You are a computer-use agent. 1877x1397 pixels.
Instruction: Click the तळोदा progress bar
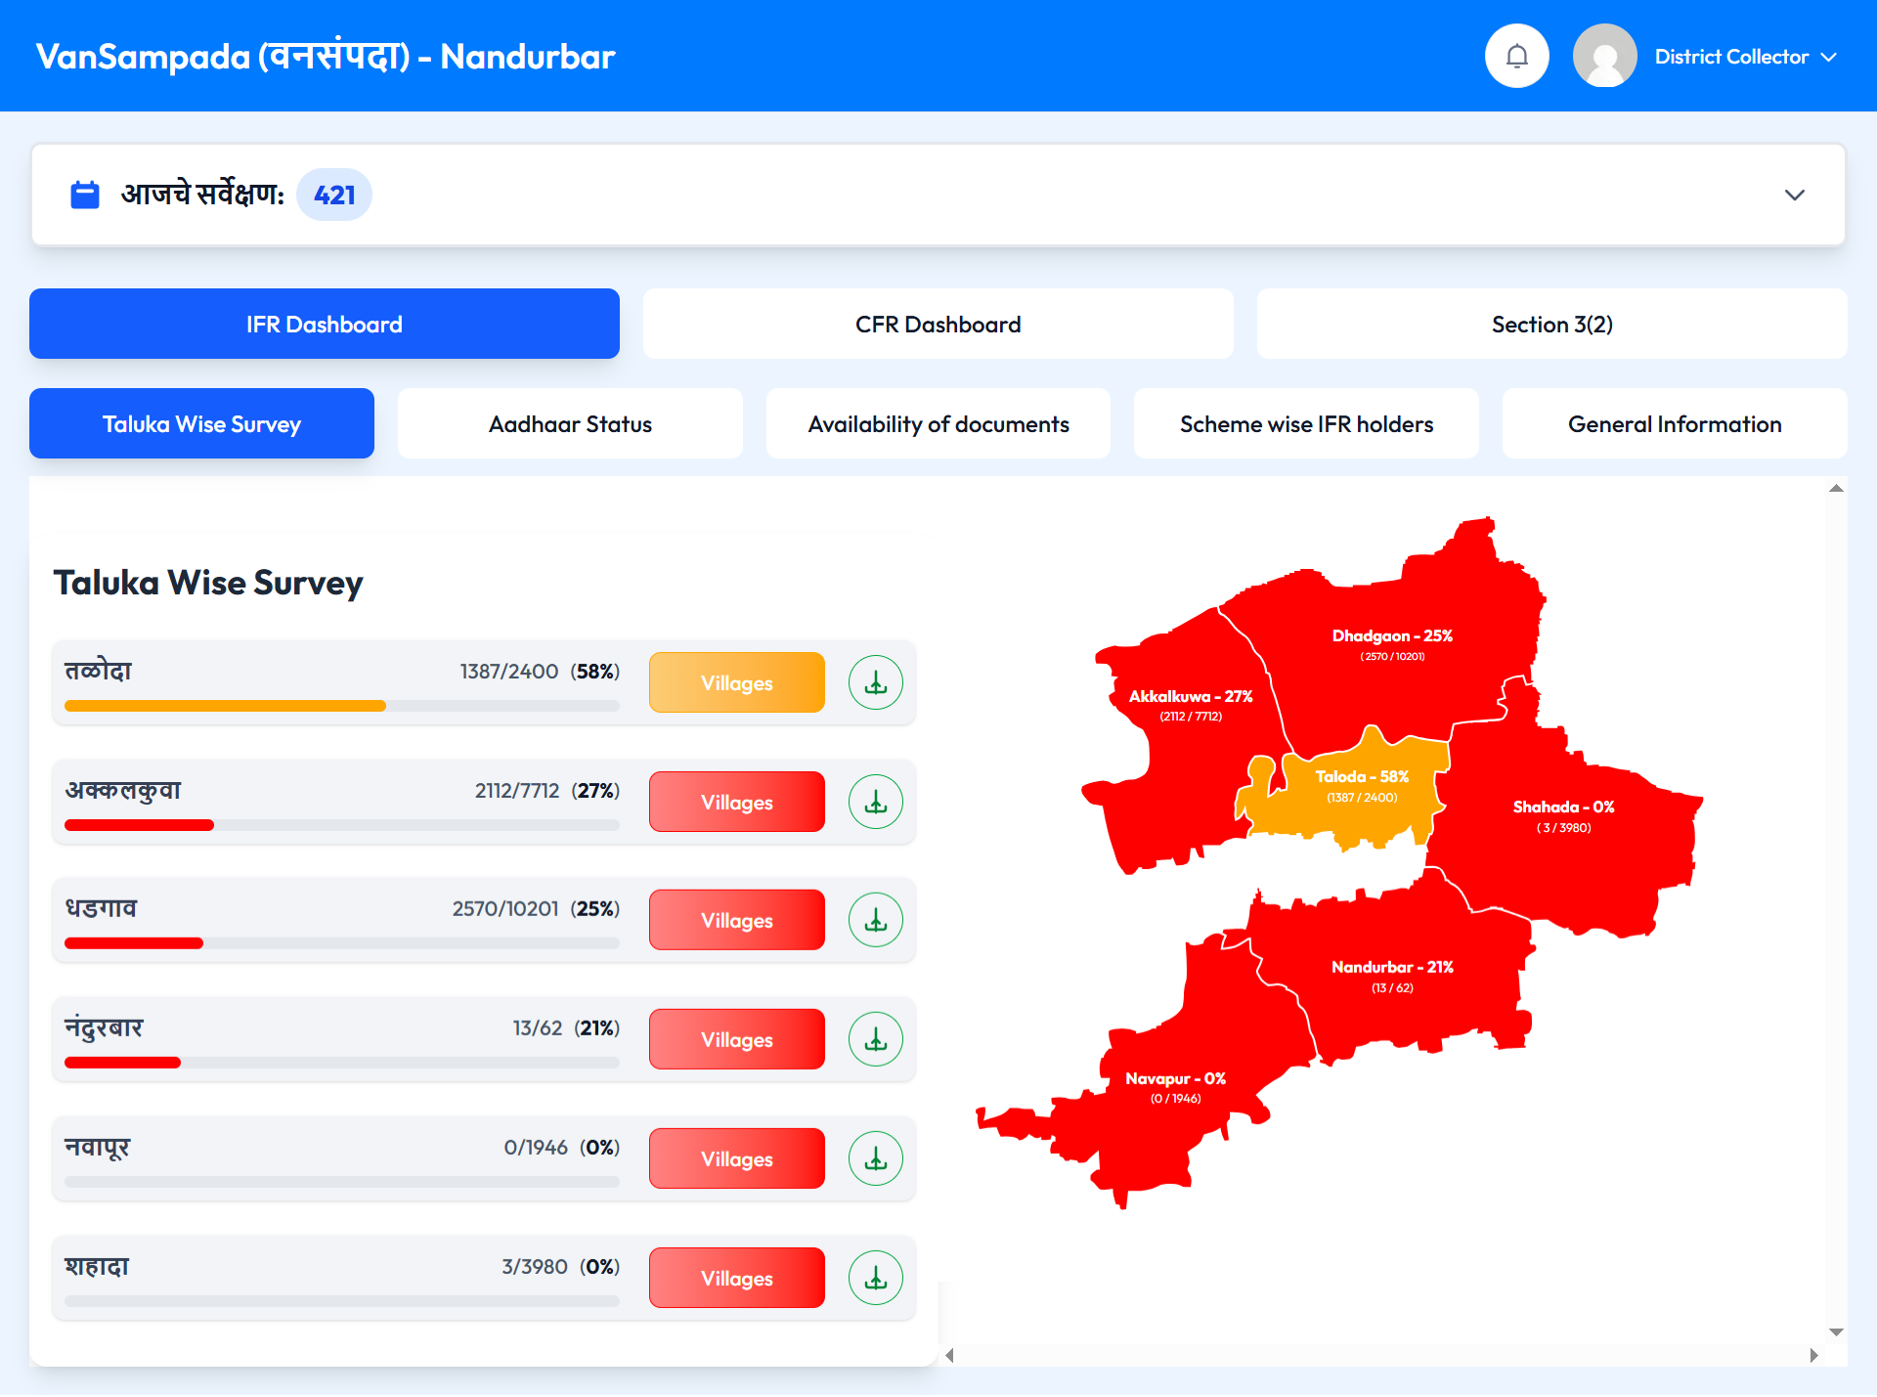click(340, 705)
